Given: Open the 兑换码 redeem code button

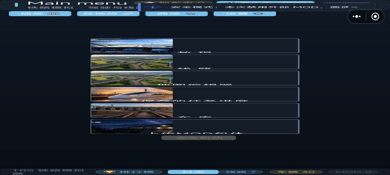Looking at the screenshot, I should (x=108, y=14).
